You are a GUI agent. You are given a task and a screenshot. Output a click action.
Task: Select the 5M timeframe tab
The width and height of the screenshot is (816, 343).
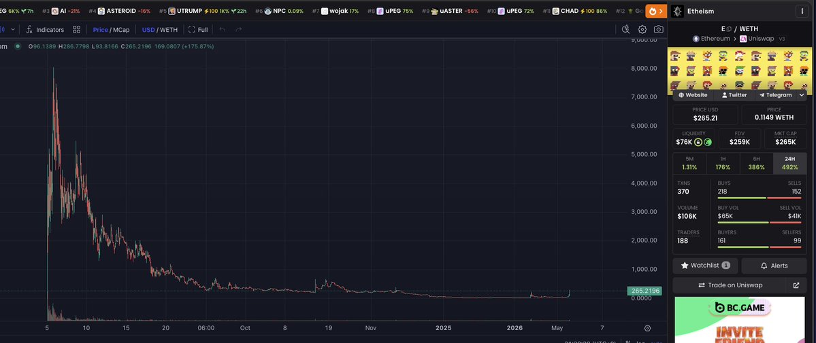[x=689, y=163]
